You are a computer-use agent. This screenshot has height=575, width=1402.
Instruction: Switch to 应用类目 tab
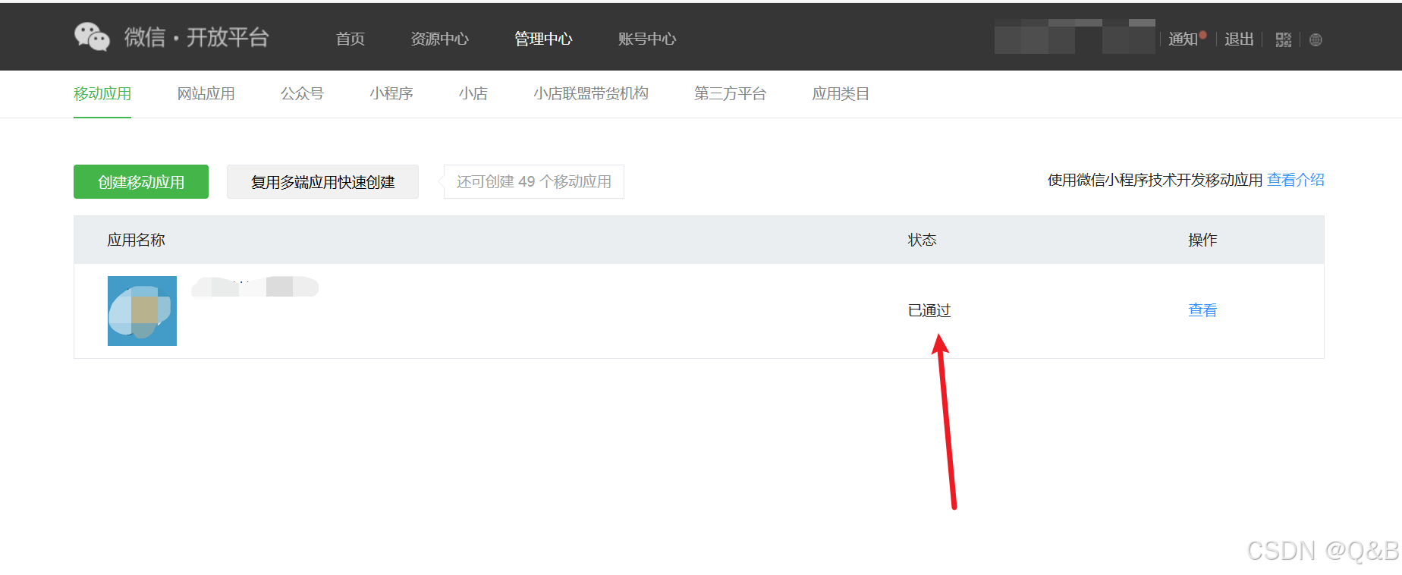[841, 93]
